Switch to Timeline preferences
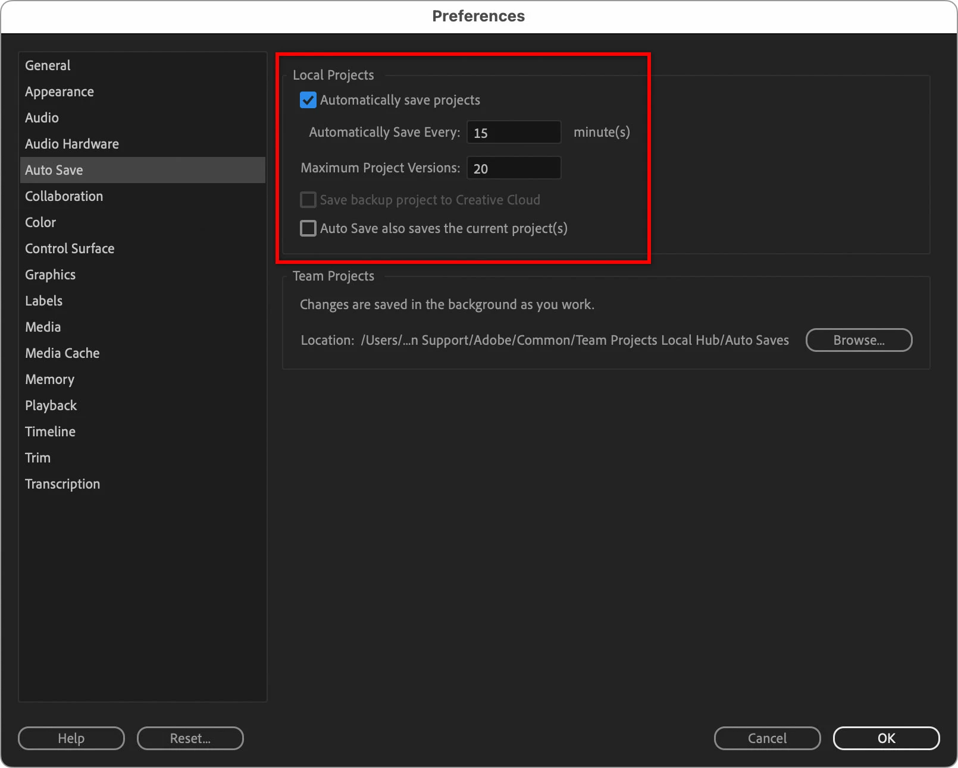The height and width of the screenshot is (768, 958). click(143, 432)
